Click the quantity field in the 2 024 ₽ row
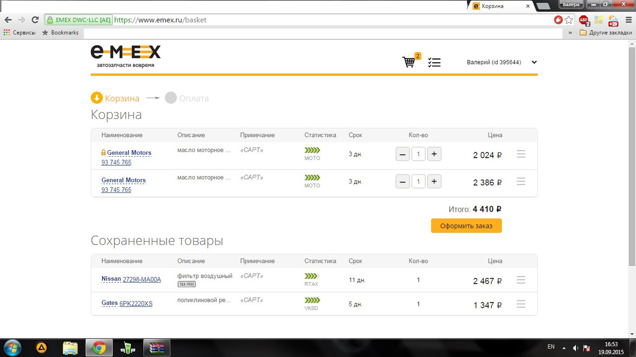Screen dimensions: 636x357 tap(418, 154)
